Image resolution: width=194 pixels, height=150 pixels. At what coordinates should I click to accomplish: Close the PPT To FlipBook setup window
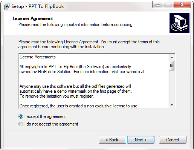click(182, 5)
